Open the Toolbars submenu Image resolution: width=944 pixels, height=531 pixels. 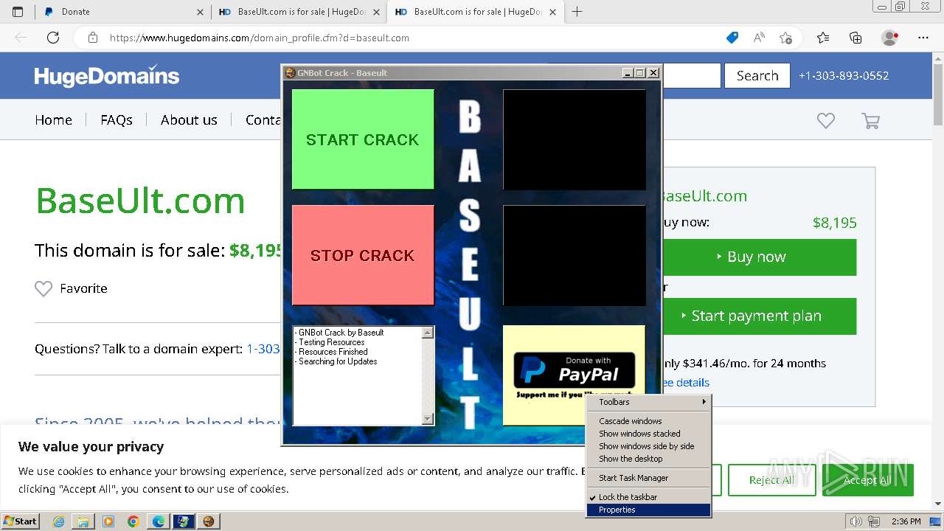coord(649,402)
